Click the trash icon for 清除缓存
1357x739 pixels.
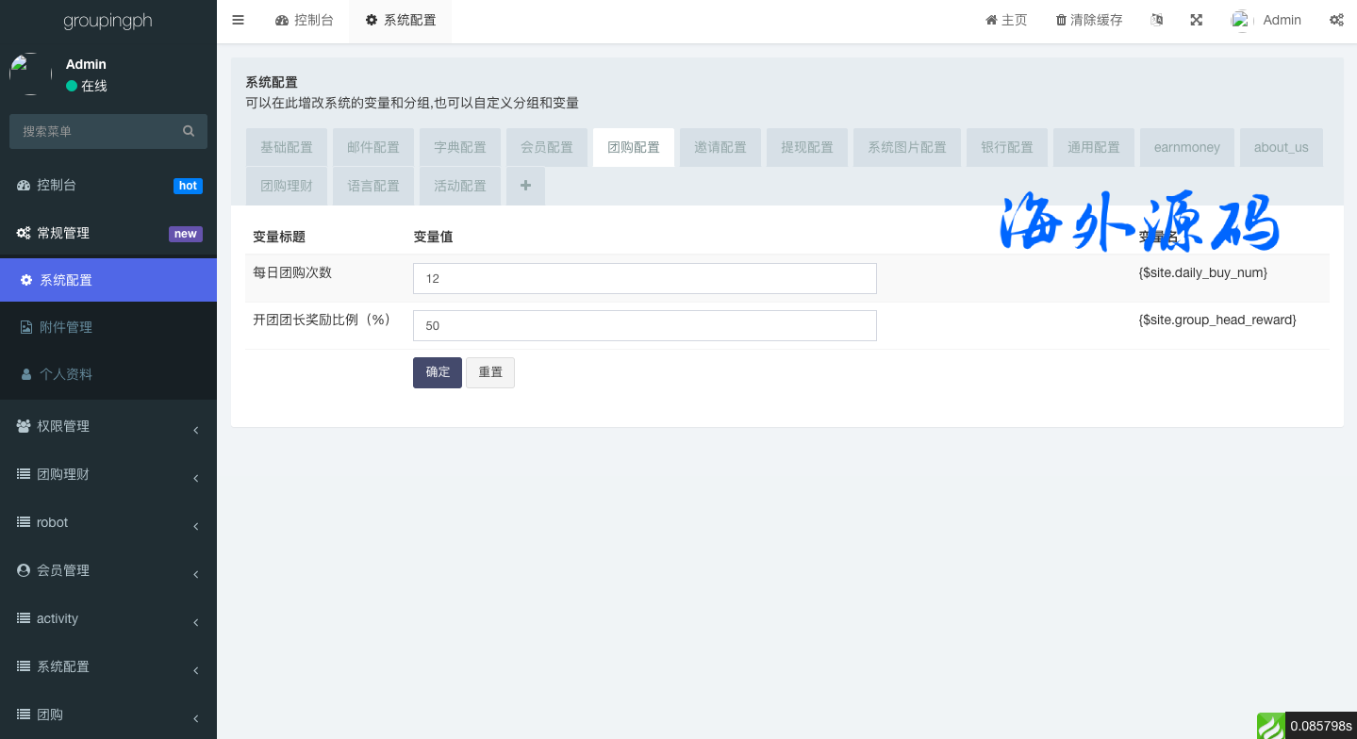[x=1061, y=20]
